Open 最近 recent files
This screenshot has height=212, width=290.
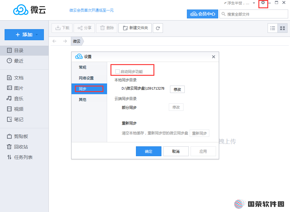coord(24,61)
